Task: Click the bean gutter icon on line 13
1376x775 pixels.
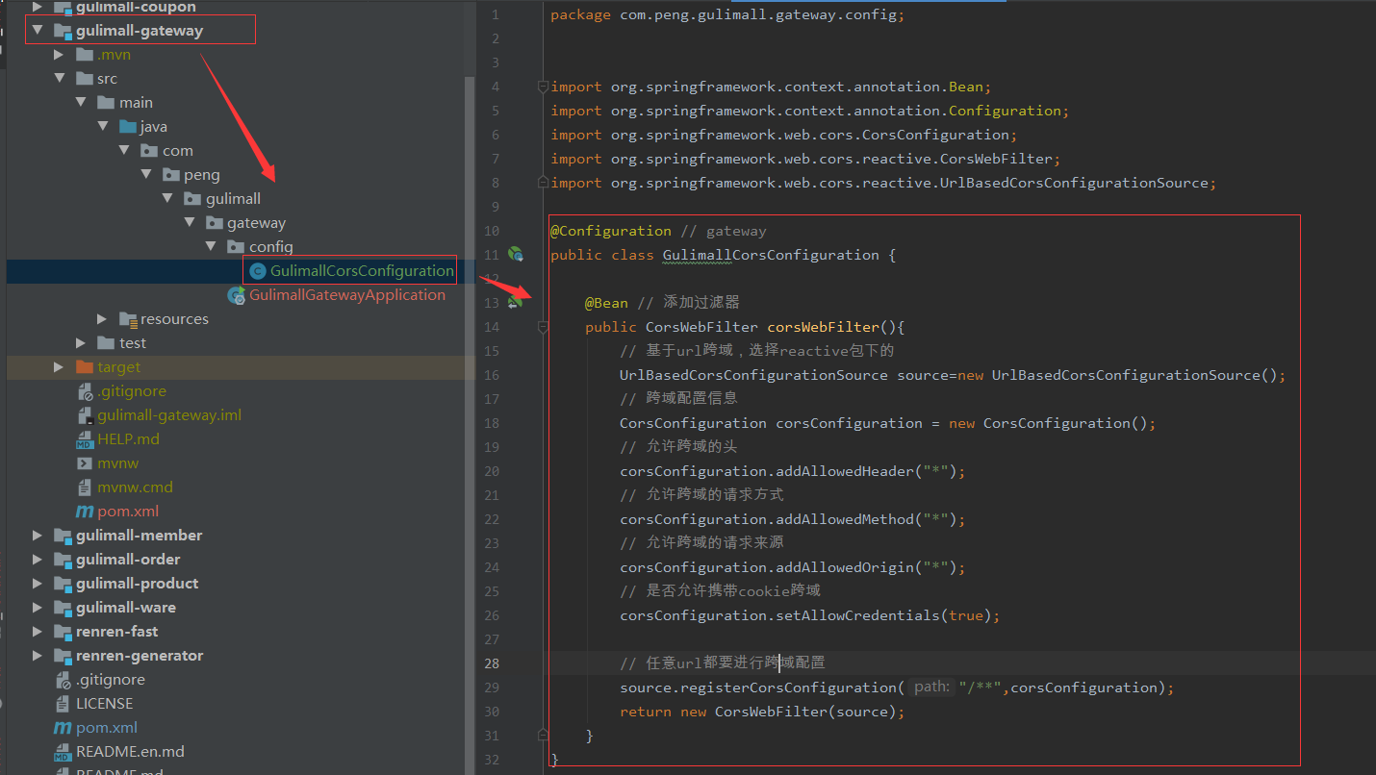Action: point(516,302)
